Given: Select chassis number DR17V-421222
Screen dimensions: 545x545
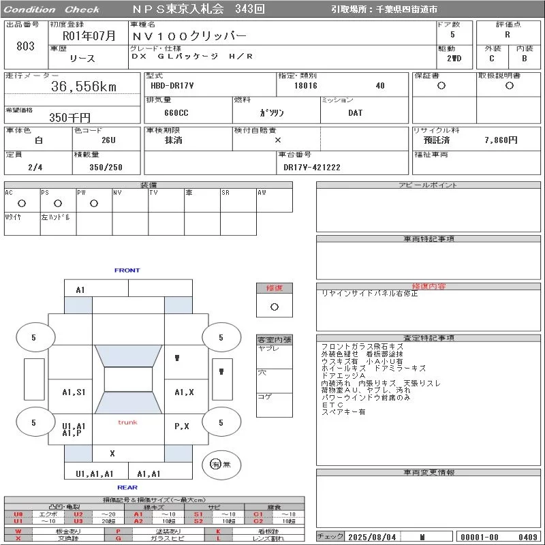Looking at the screenshot, I should pos(312,167).
